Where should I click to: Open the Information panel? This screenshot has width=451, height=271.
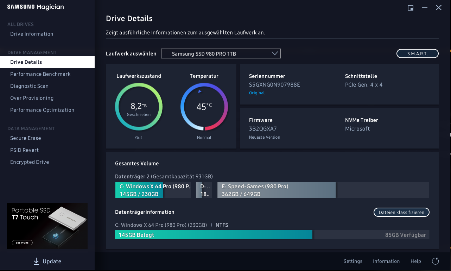pyautogui.click(x=386, y=261)
